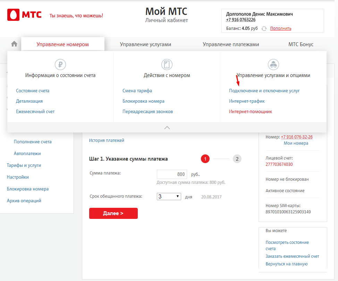
Task: Click the Управление услугами и опциями heading
Action: 273,75
